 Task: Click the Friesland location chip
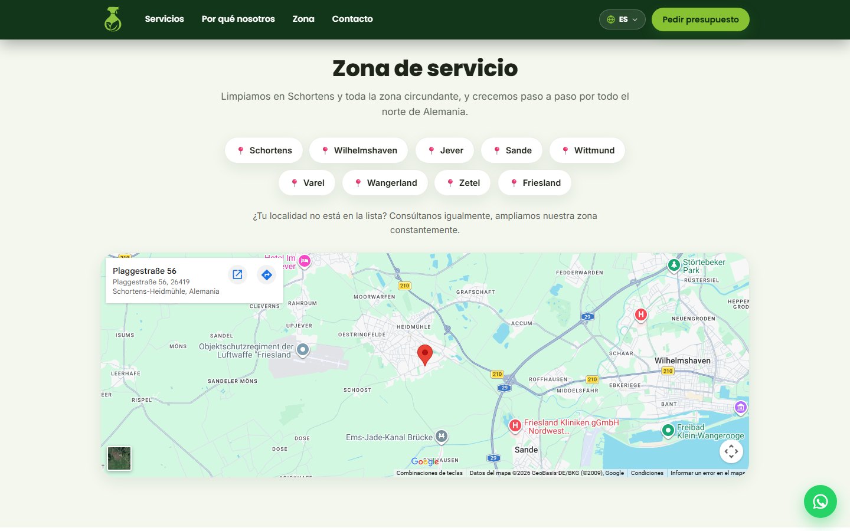pyautogui.click(x=535, y=183)
